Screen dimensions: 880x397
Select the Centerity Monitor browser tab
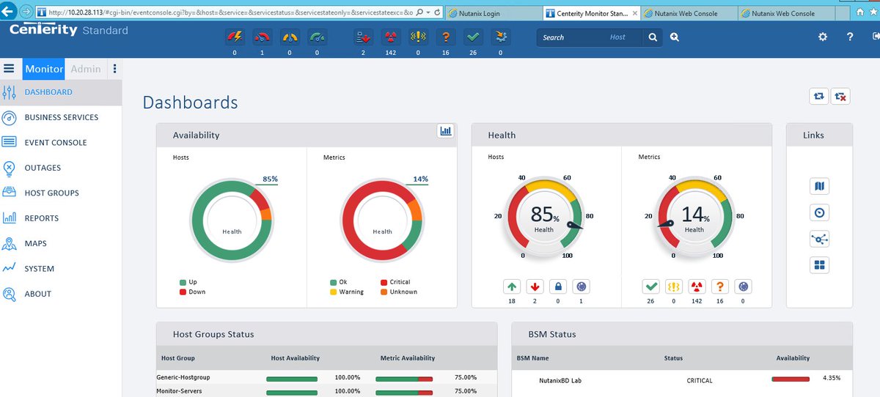(x=591, y=13)
